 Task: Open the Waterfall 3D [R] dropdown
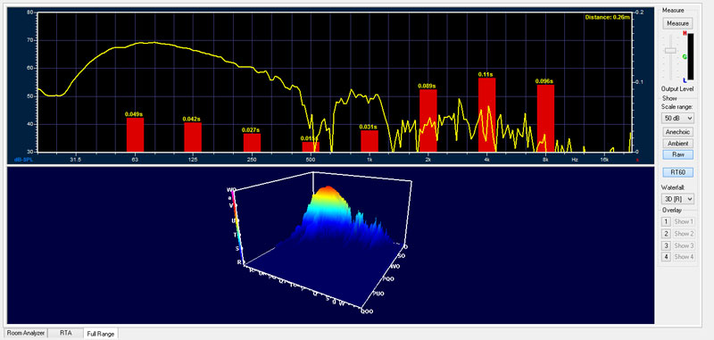point(677,199)
